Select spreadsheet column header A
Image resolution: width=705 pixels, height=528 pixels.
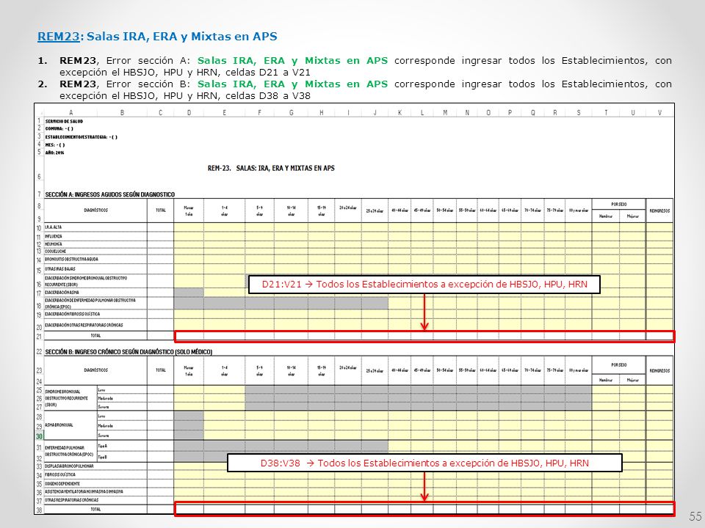click(70, 113)
